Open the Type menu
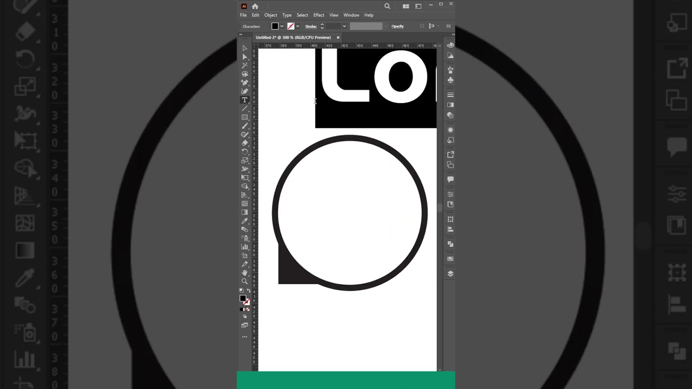Viewport: 692px width, 389px height. click(287, 15)
